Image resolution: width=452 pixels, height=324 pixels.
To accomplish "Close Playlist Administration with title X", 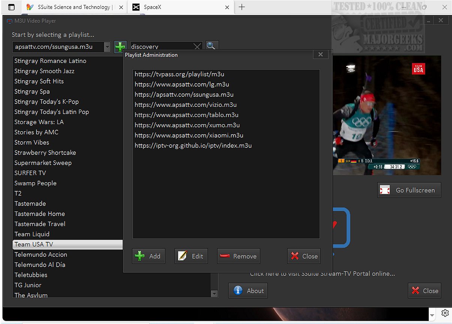I will [320, 54].
